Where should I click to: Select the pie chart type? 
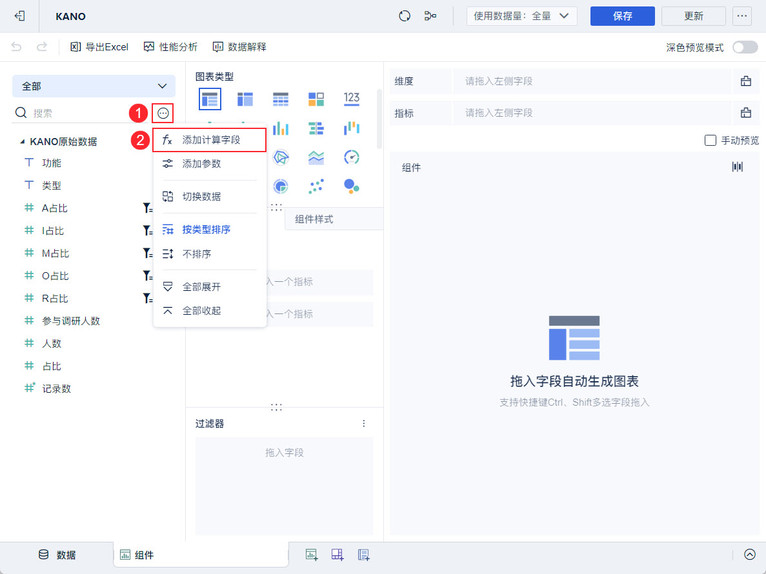[281, 186]
